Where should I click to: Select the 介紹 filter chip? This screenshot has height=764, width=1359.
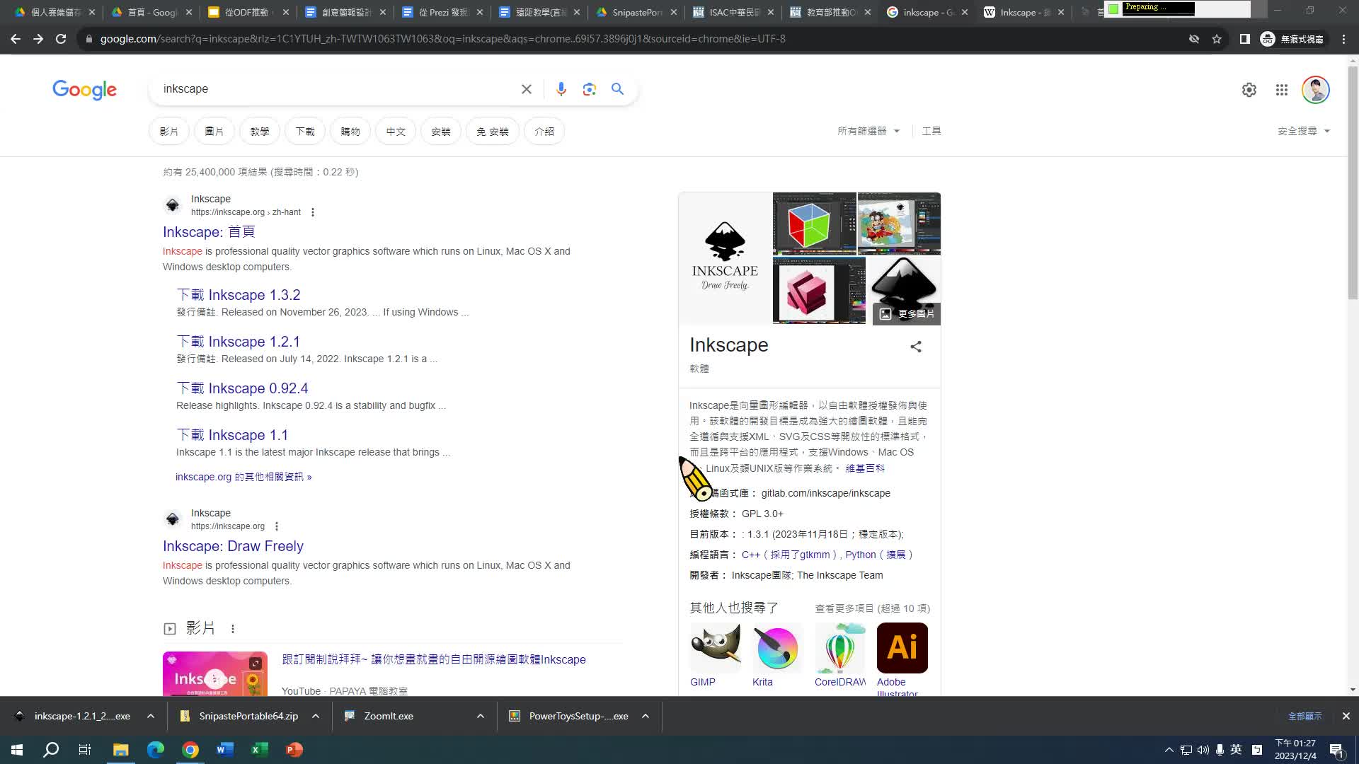(x=544, y=132)
